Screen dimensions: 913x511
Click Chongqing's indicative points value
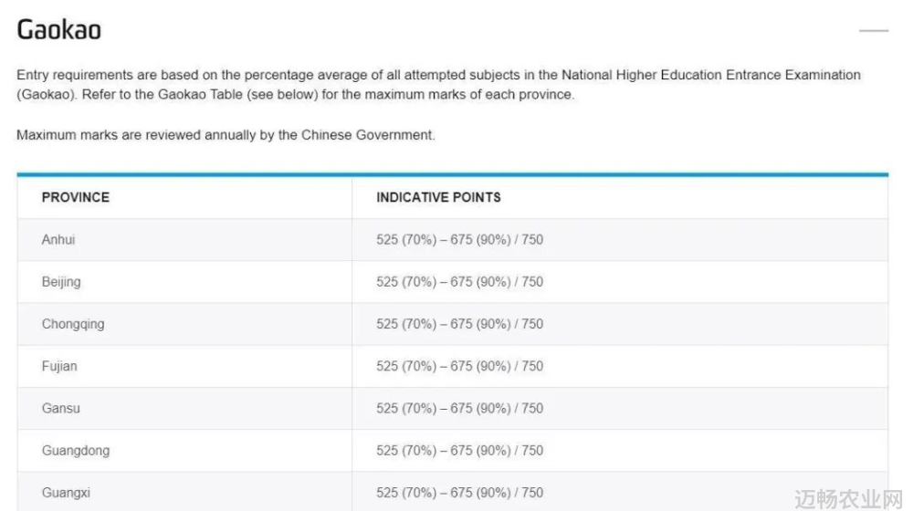[459, 324]
